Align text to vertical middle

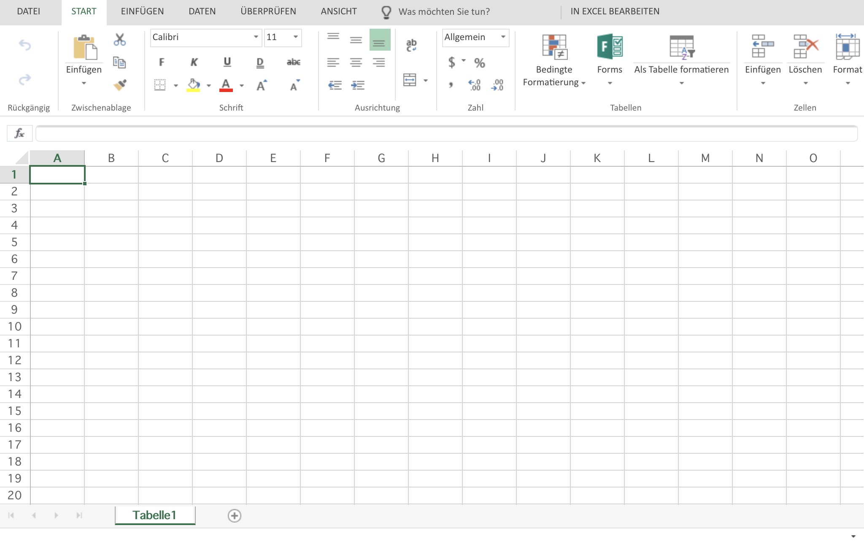click(x=356, y=40)
